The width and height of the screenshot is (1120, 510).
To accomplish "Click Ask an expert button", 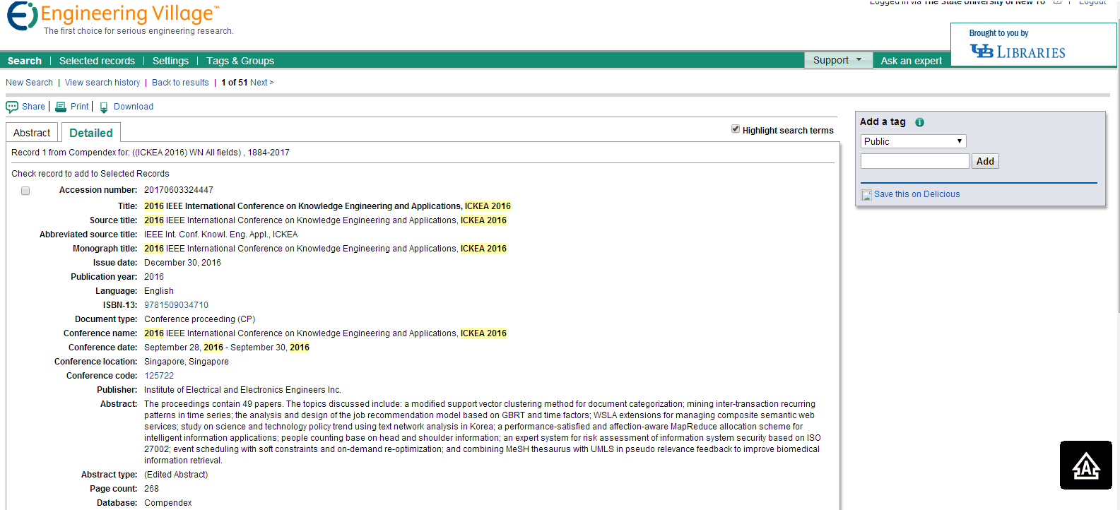I will (912, 61).
